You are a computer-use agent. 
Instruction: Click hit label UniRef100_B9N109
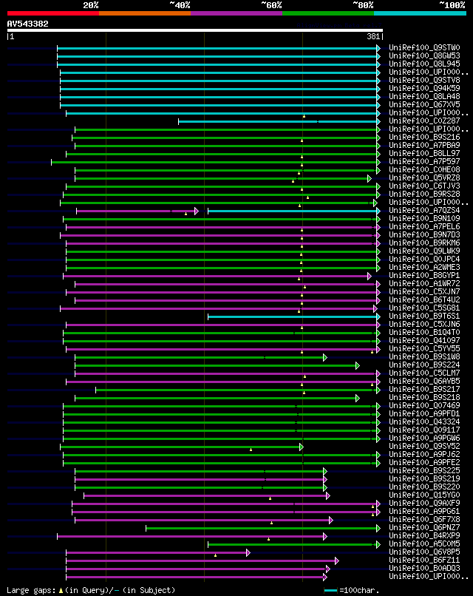[x=424, y=219]
